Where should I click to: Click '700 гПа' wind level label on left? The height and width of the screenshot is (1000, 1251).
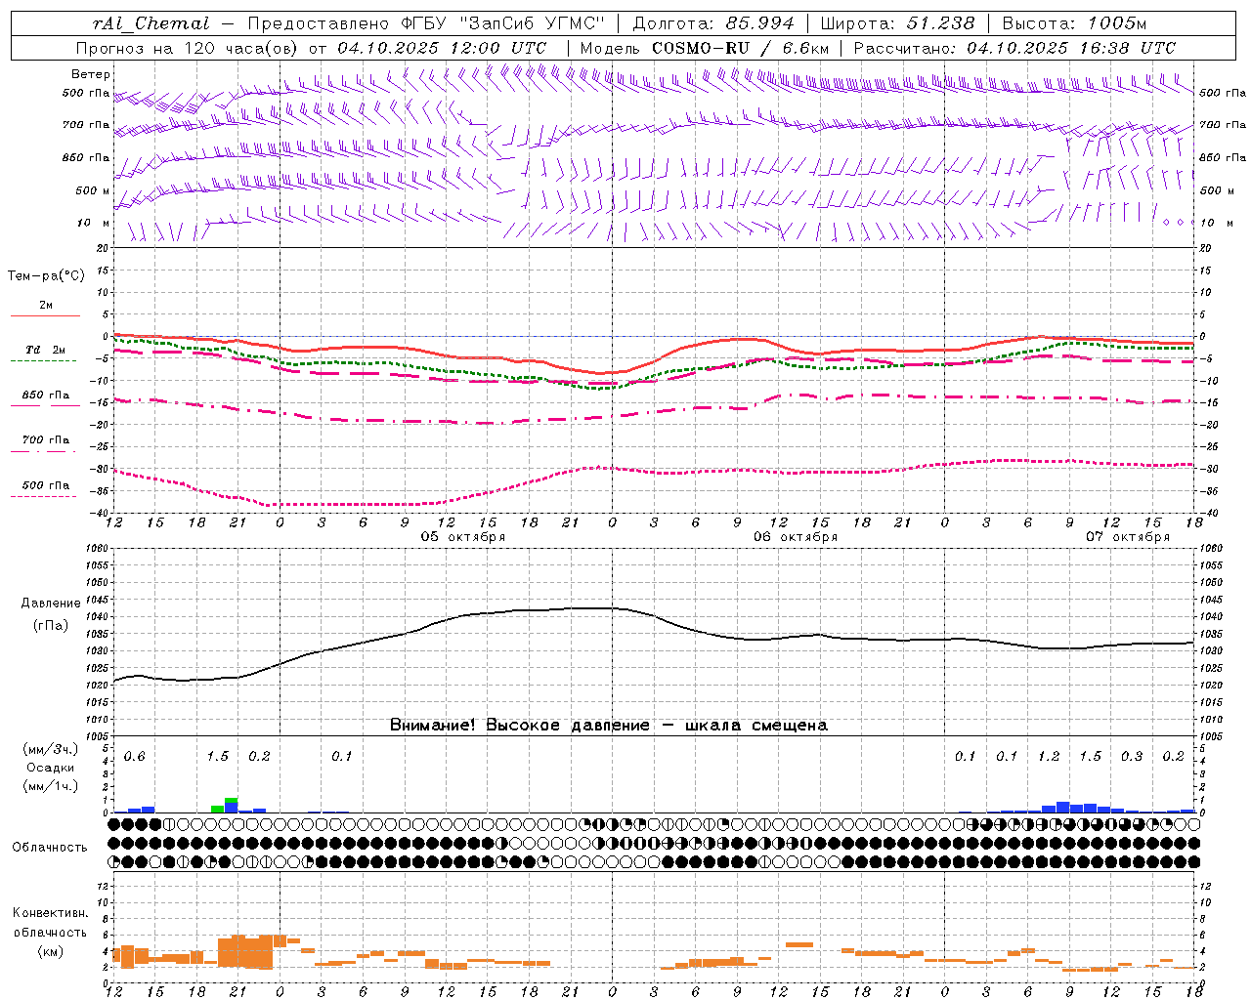86,125
